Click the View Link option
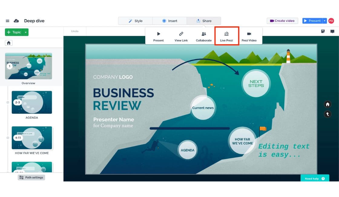This screenshot has width=339, height=197. pyautogui.click(x=181, y=36)
